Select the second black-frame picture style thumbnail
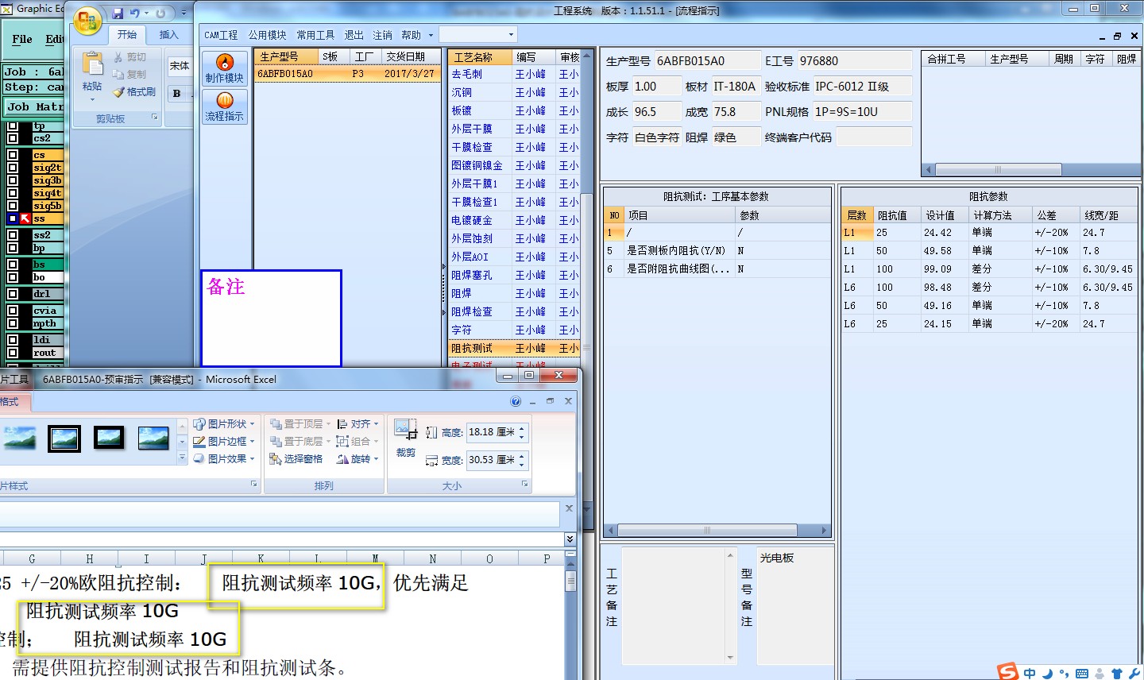The height and width of the screenshot is (680, 1144). point(109,438)
